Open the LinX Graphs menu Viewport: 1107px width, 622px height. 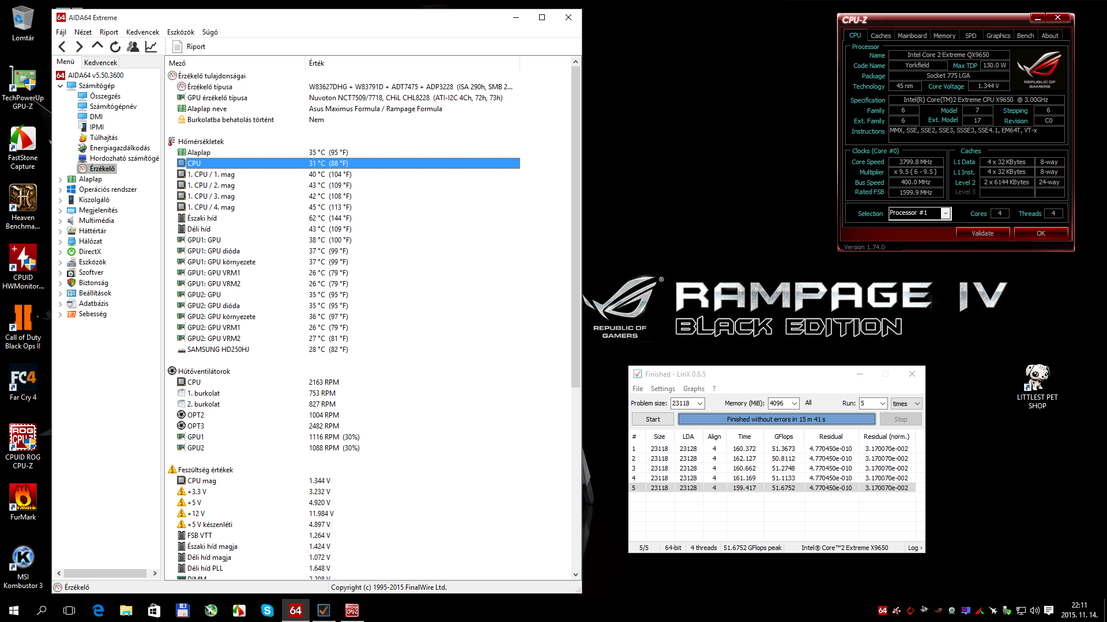coord(694,389)
